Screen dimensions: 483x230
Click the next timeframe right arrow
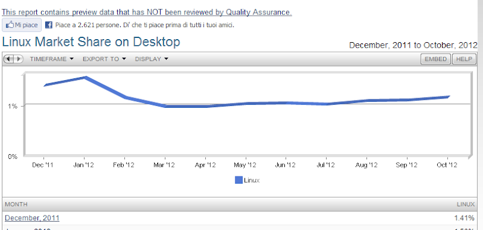tap(18, 58)
